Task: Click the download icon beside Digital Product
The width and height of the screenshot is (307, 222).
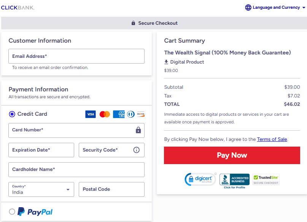Action: click(166, 62)
